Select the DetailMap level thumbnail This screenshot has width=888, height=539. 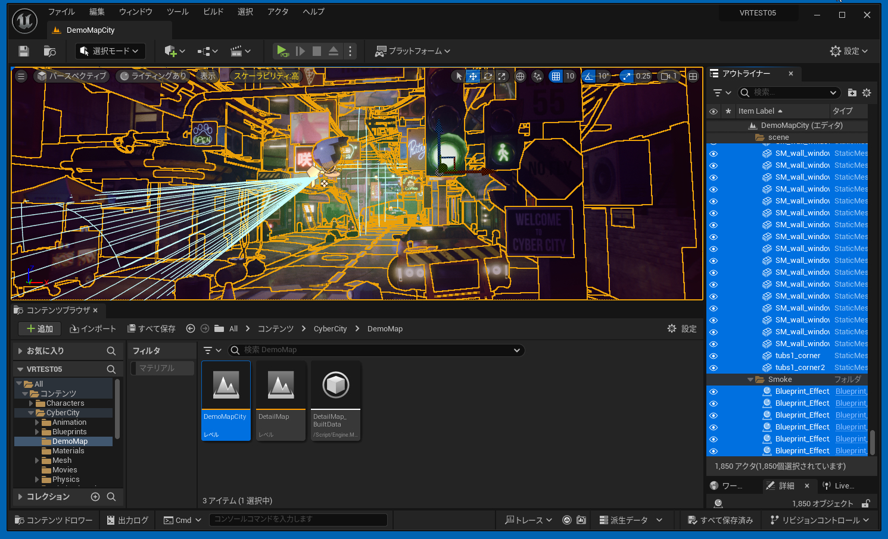(281, 400)
